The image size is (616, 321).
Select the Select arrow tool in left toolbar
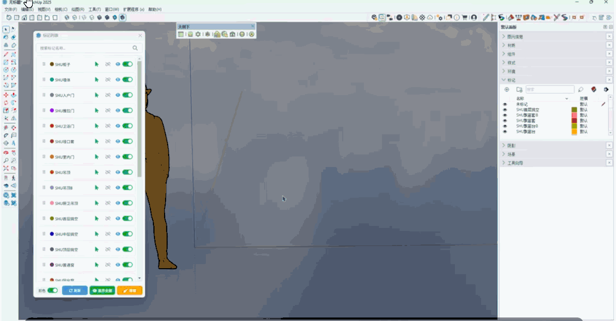click(6, 29)
